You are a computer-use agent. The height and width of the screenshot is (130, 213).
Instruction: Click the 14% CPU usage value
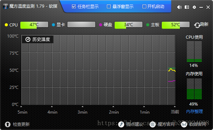(193, 66)
